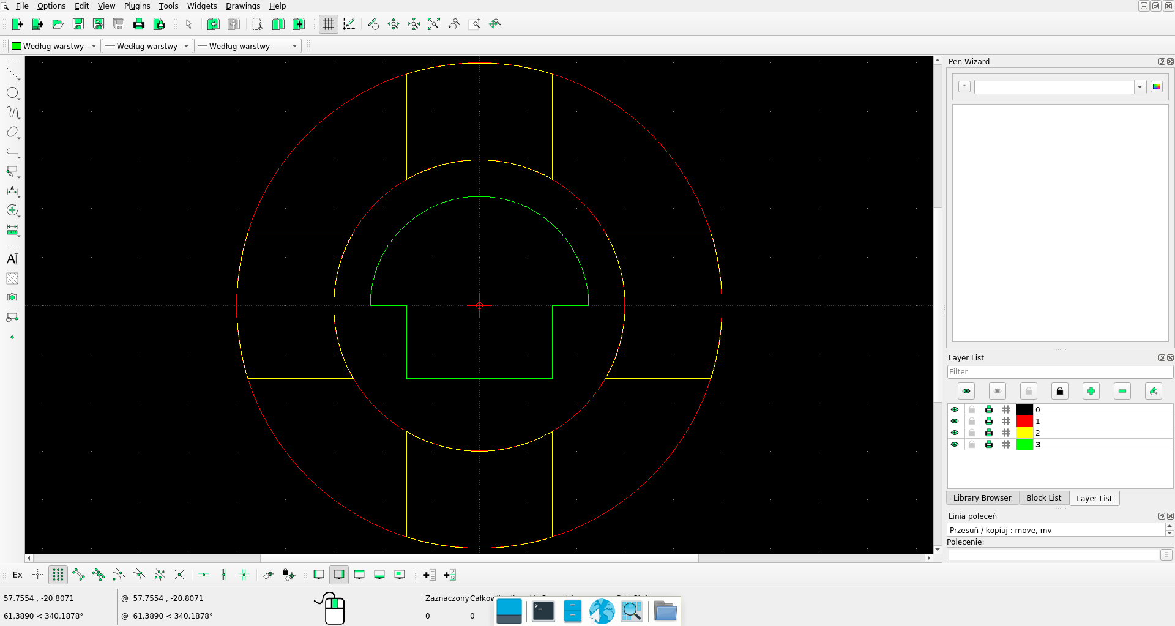Click the Save drawing icon

(78, 24)
